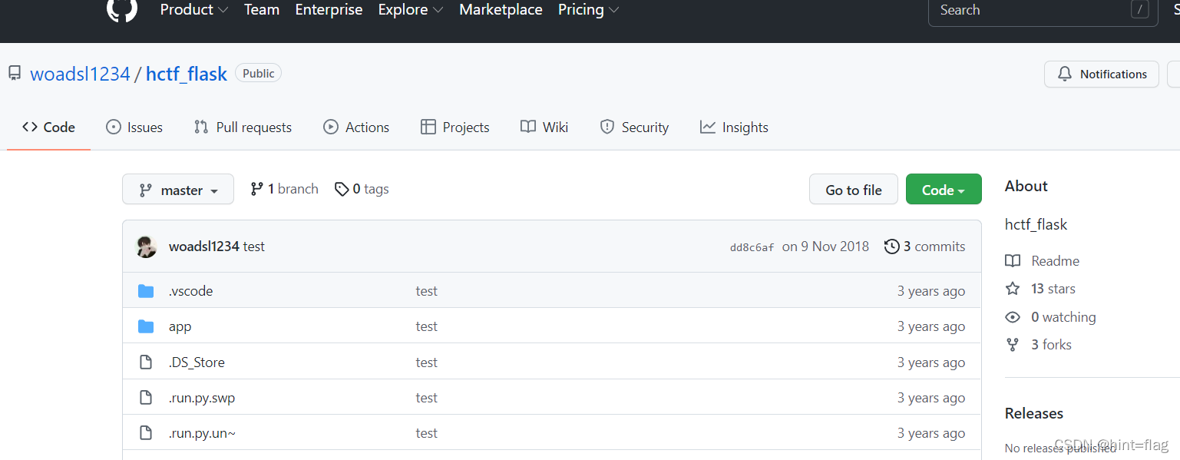
Task: Click the fork icon next to 3 forks
Action: pyautogui.click(x=1013, y=345)
